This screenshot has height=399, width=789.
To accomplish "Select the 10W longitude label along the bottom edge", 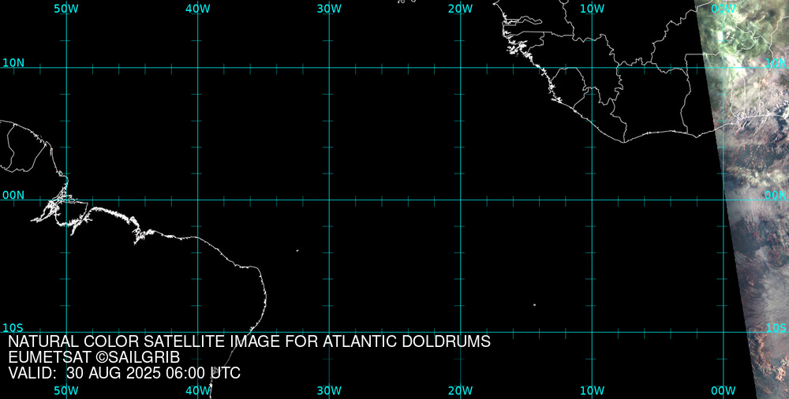I will pos(593,390).
